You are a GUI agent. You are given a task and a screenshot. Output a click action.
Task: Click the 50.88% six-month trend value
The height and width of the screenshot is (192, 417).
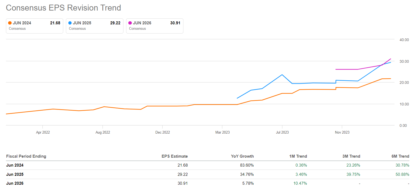pos(403,174)
